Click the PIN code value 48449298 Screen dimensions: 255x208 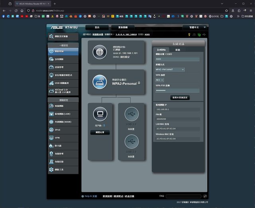178,119
